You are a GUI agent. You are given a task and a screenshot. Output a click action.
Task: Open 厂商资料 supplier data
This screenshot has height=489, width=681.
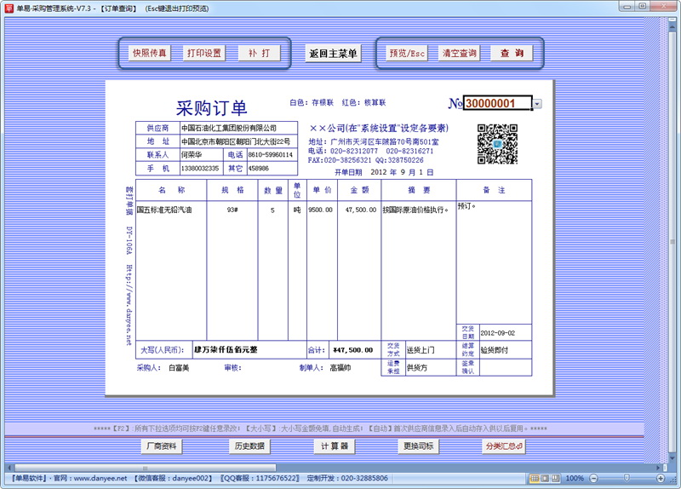[x=162, y=446]
